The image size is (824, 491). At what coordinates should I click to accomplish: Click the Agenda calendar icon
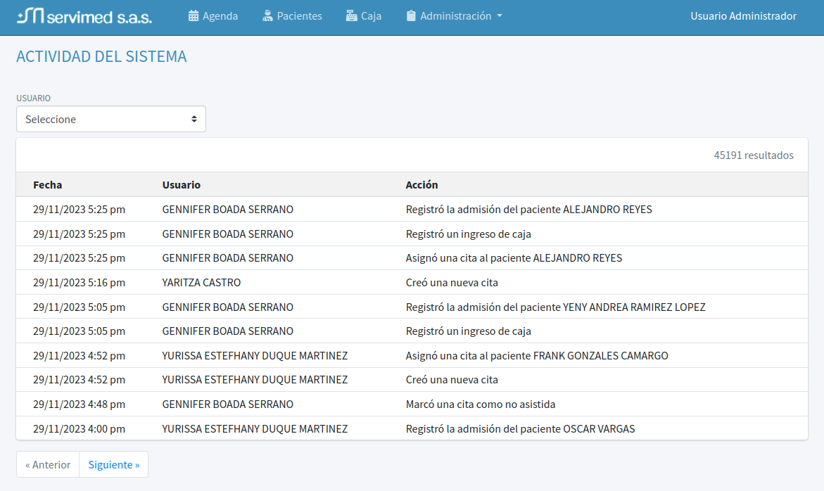(x=194, y=16)
